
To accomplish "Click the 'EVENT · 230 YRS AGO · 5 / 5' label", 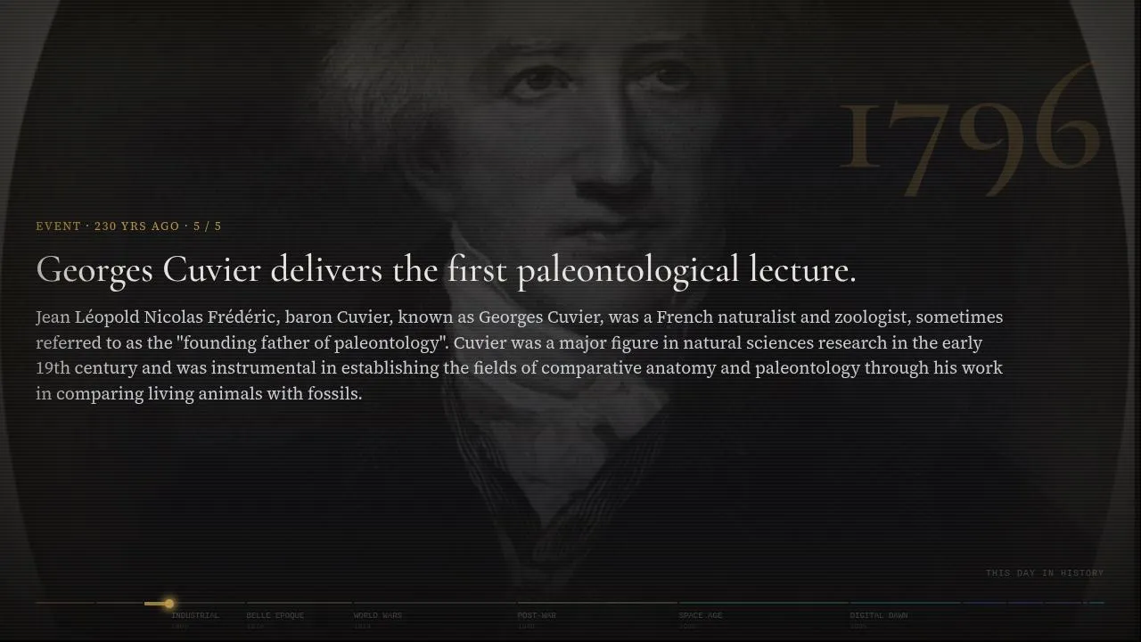I will coord(128,226).
